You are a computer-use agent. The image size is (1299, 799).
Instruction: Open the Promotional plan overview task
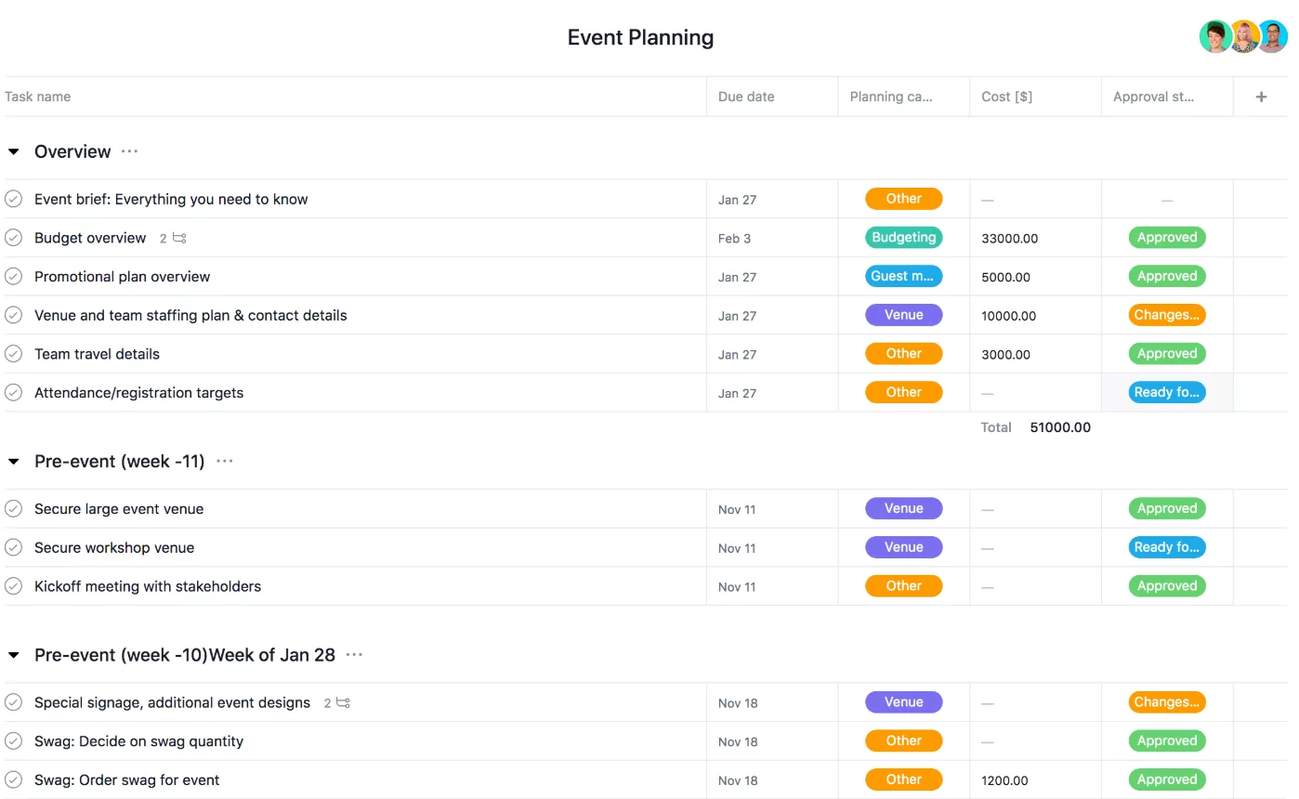point(123,277)
